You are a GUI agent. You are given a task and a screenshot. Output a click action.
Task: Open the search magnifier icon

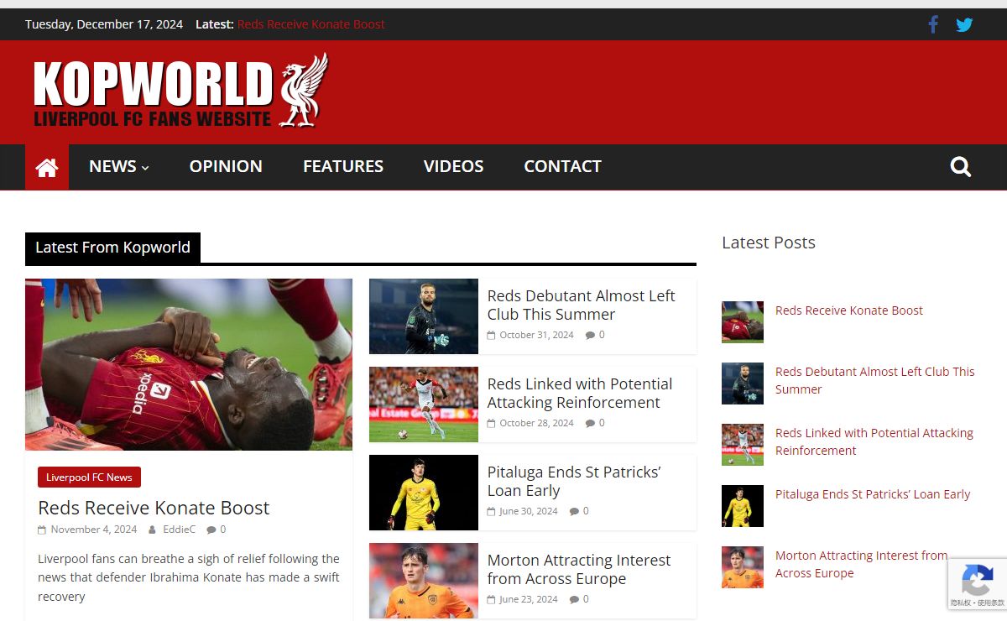point(961,167)
